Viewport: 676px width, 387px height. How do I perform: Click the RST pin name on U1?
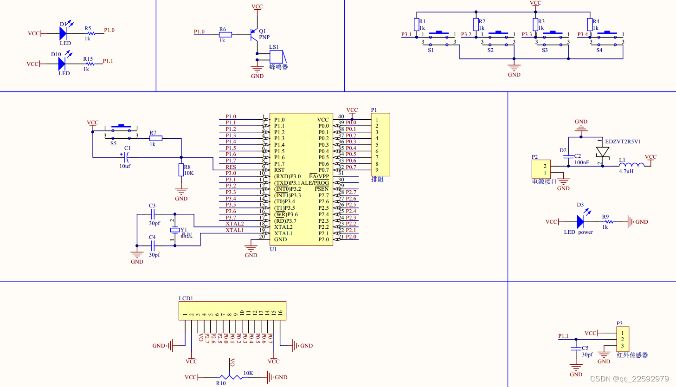279,170
